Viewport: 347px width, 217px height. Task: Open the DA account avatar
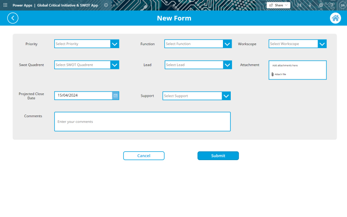[x=342, y=5]
